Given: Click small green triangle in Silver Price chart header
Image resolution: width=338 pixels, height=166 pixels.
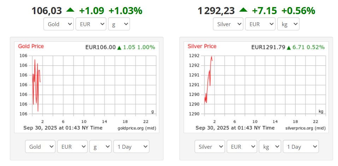Looking at the screenshot, I should click(x=289, y=48).
